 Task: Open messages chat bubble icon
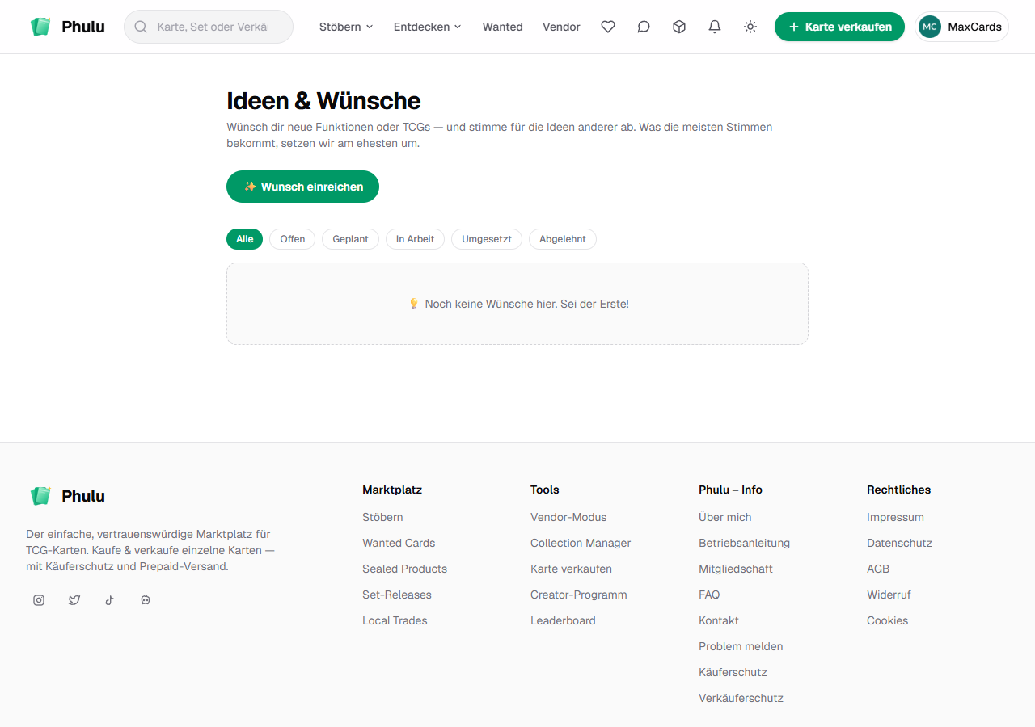[644, 27]
